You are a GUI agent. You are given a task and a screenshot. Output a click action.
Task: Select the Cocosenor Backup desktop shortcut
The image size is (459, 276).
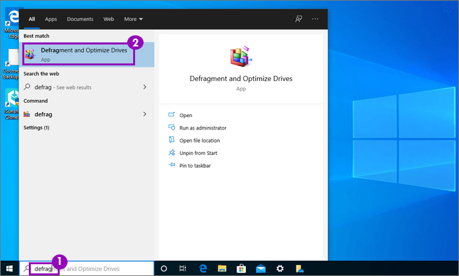(11, 64)
